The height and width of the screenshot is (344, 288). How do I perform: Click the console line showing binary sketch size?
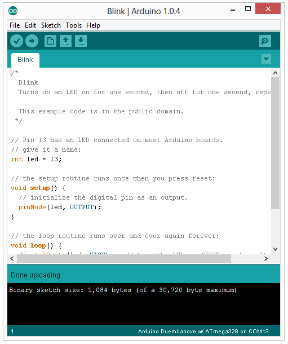point(123,290)
